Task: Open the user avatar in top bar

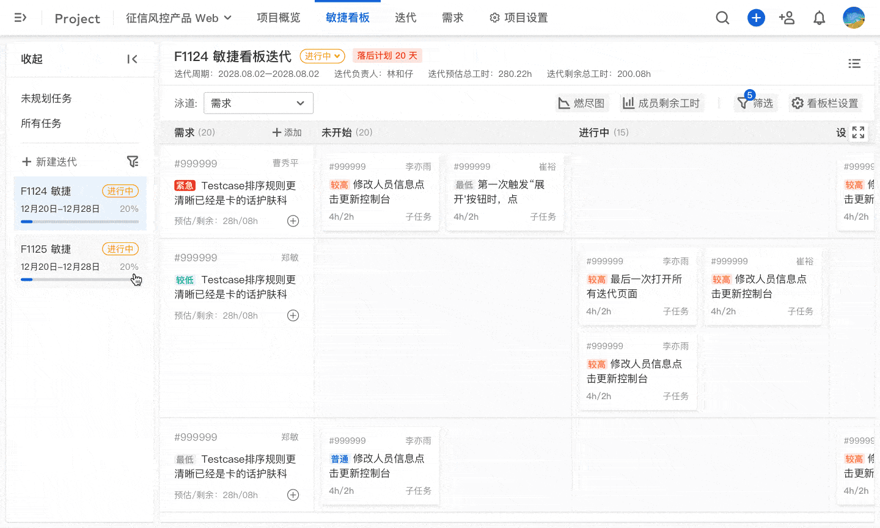Action: point(853,18)
